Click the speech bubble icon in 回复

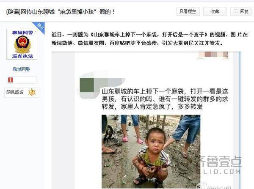236,11
